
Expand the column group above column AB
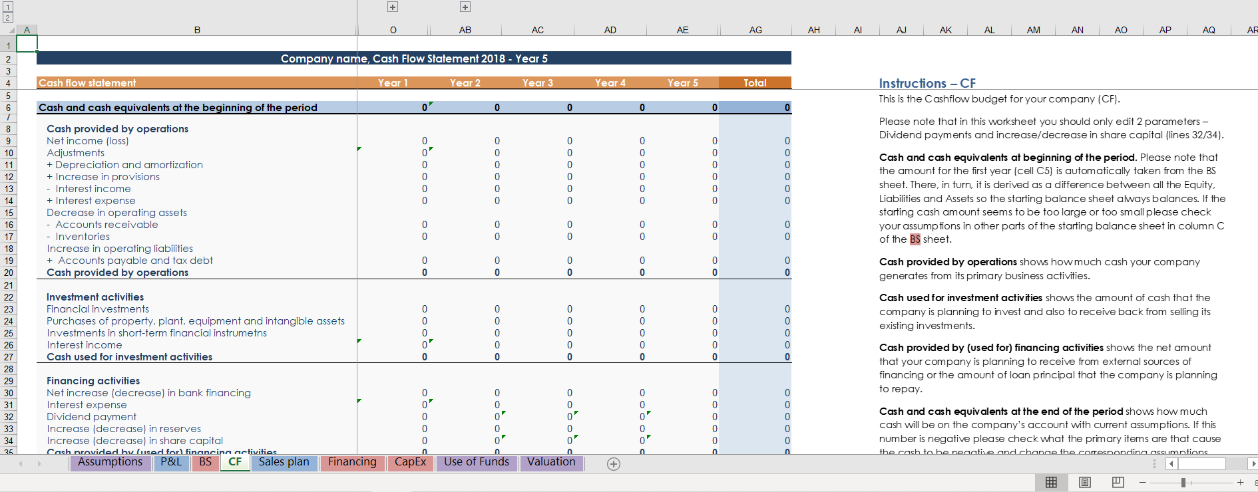point(465,7)
